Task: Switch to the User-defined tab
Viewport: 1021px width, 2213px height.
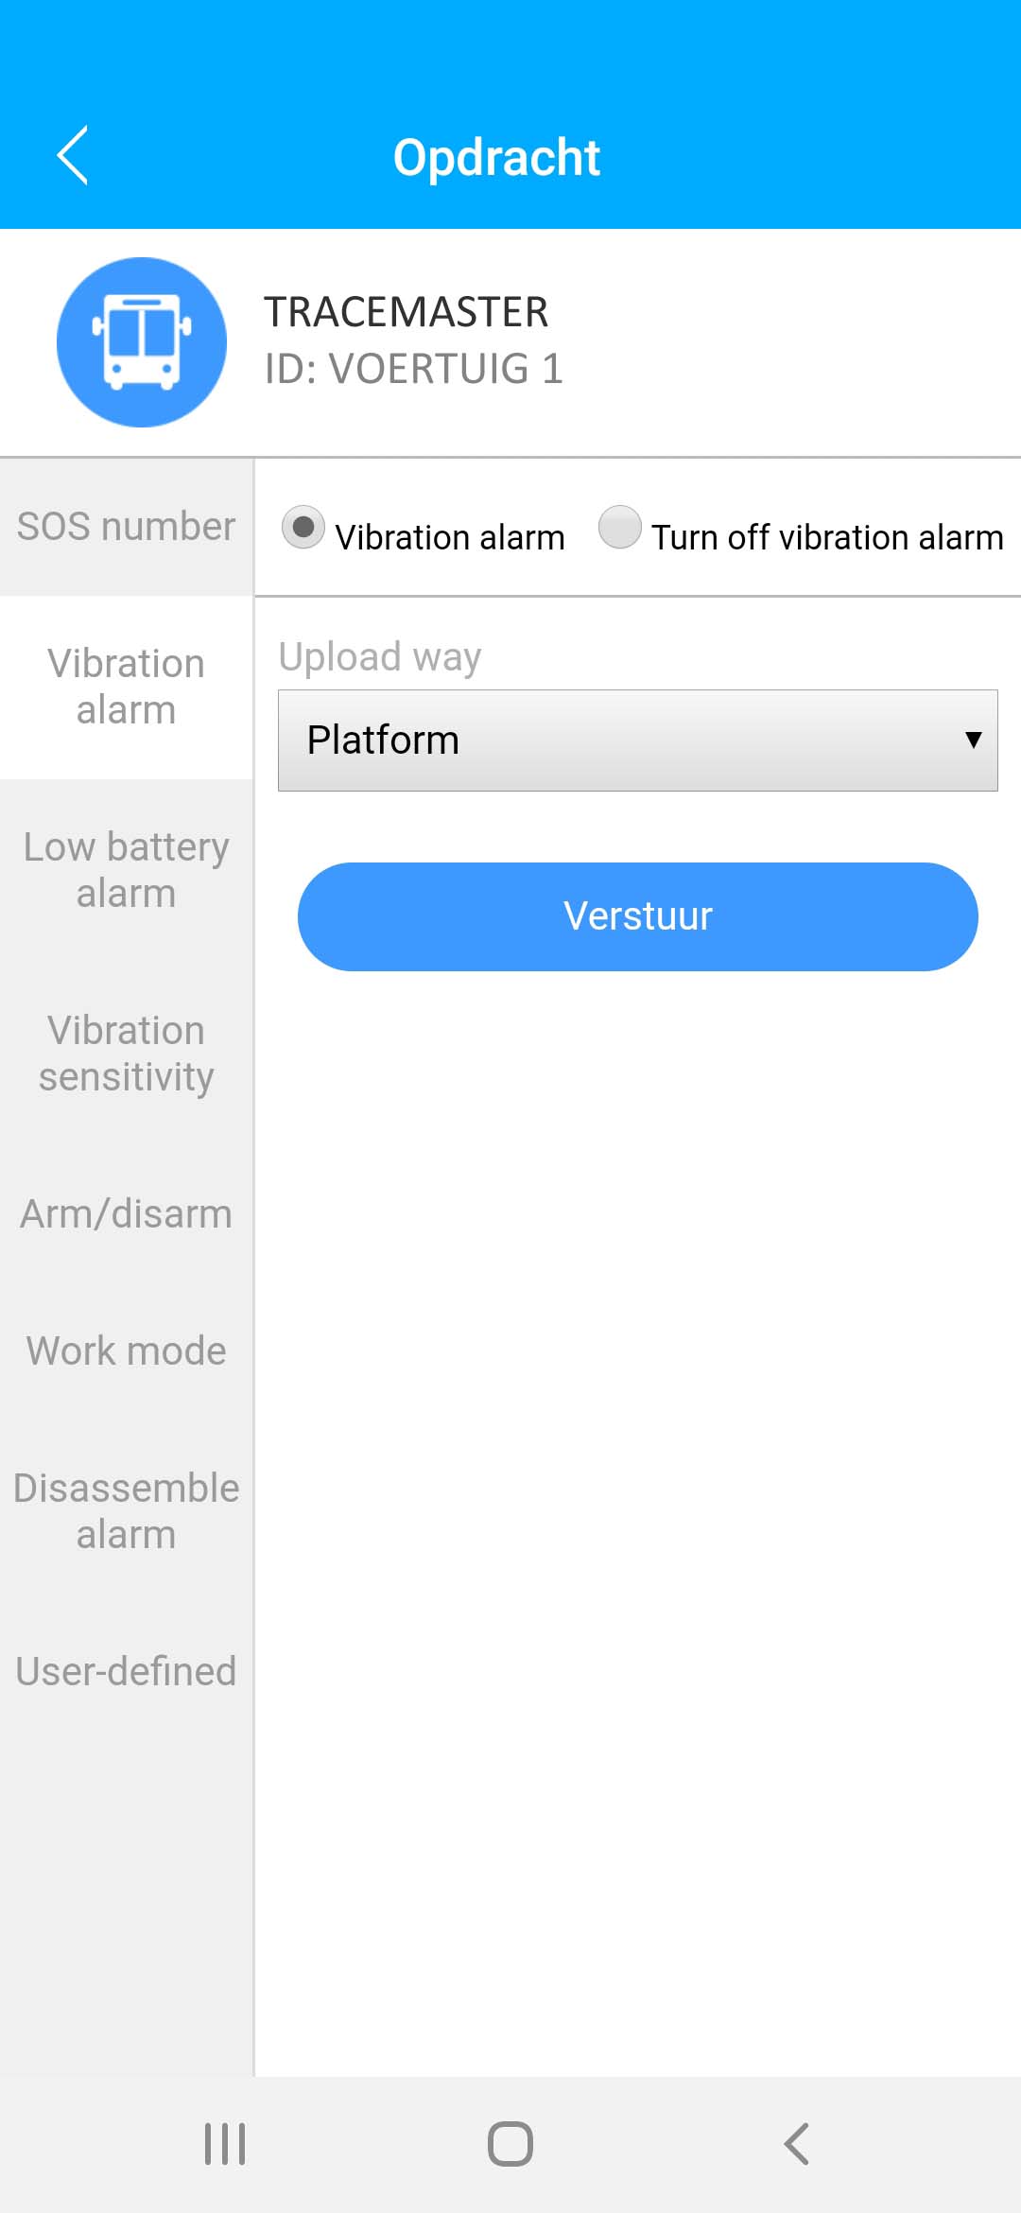Action: (127, 1672)
